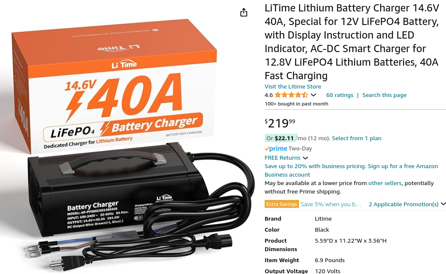Viewport: 446px width, 274px height.
Task: Click the Prime logo badge
Action: (276, 148)
